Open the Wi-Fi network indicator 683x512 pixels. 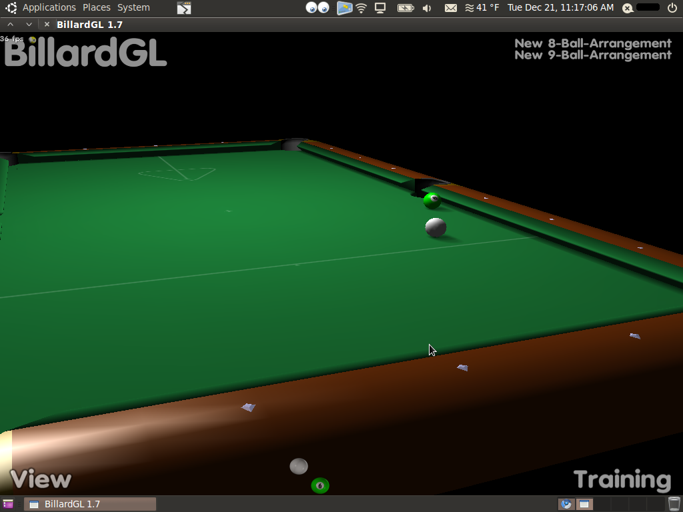362,8
